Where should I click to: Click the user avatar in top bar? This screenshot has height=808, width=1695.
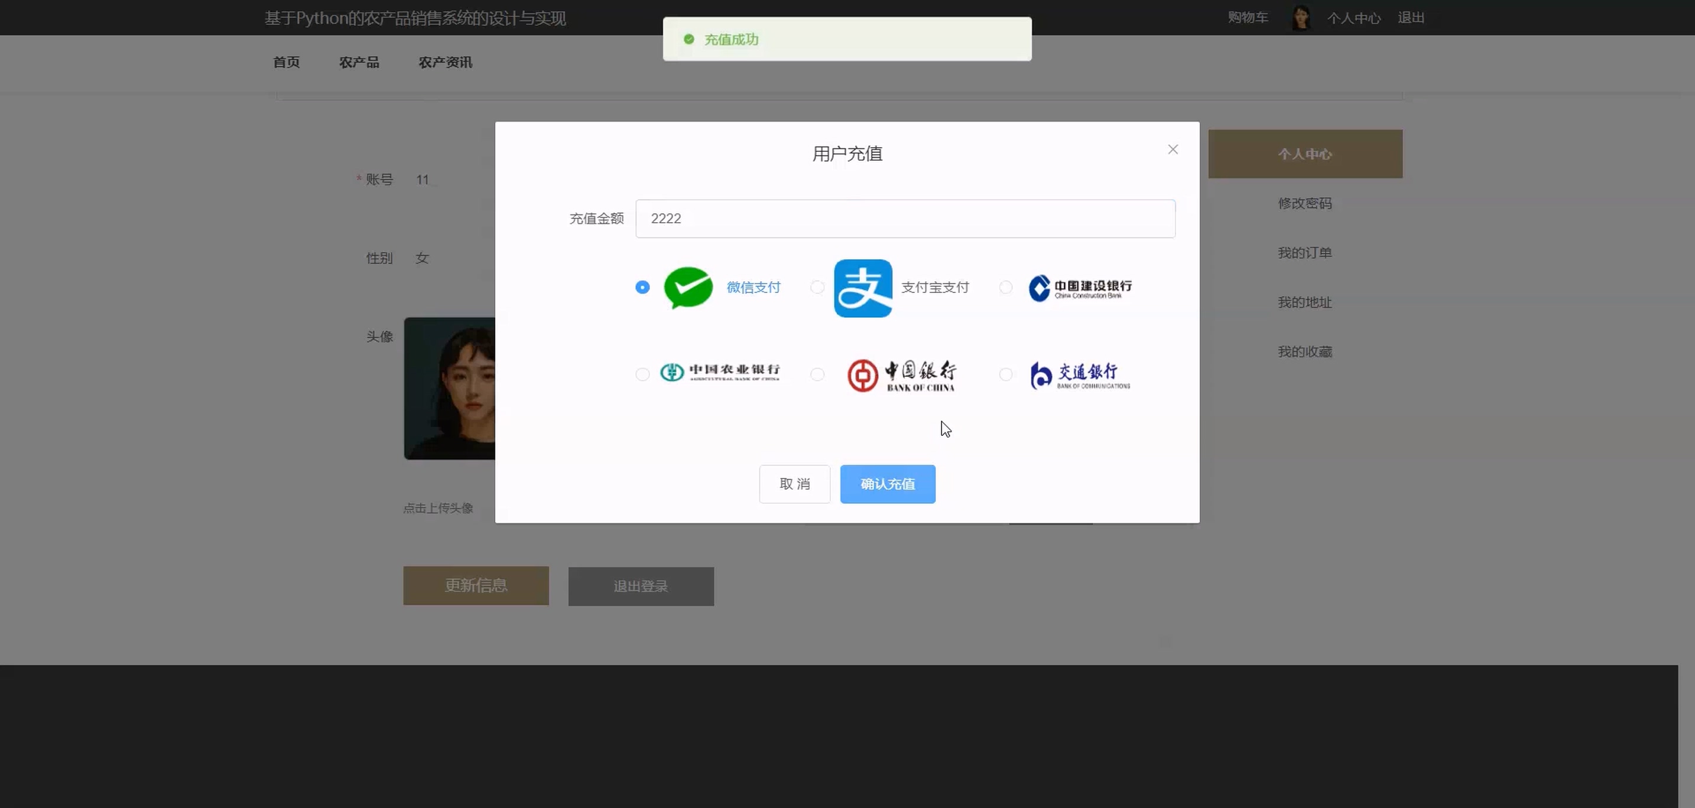1300,18
